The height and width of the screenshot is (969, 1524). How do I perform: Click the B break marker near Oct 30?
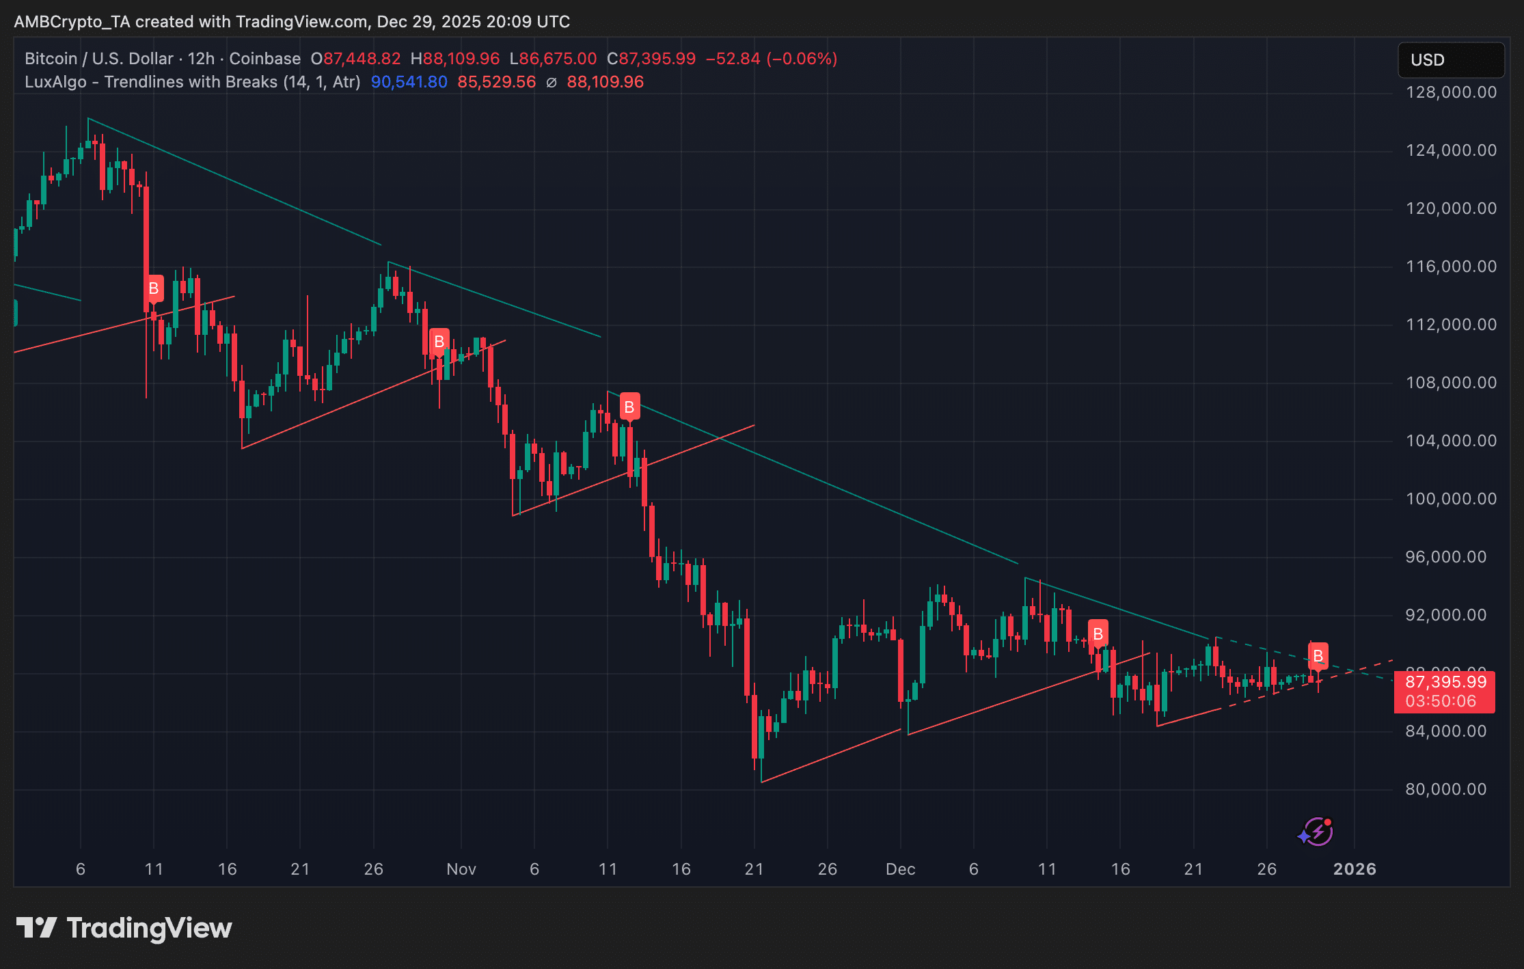[x=439, y=341]
